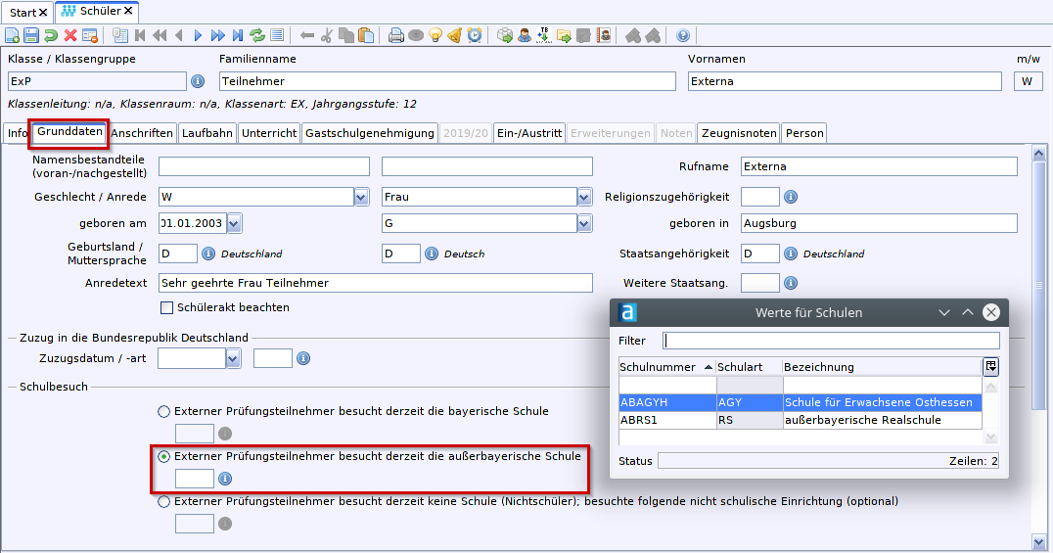Switch to the Grunddaten tab

69,132
